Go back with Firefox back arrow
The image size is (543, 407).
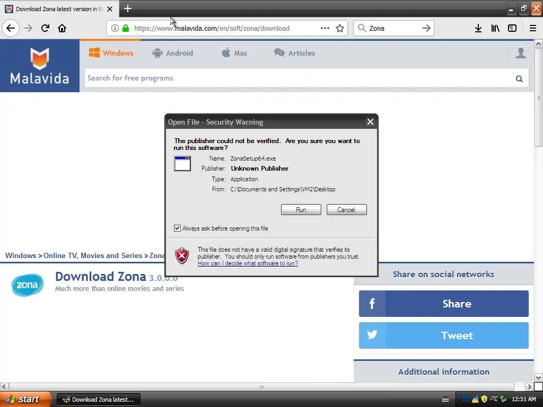click(11, 28)
